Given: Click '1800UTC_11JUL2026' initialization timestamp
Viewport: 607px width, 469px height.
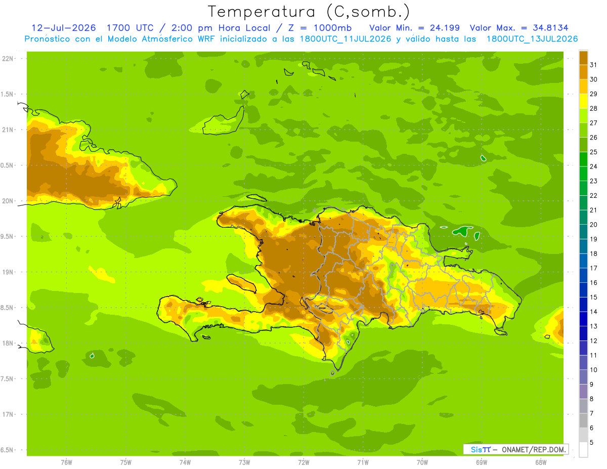Looking at the screenshot, I should tap(345, 39).
